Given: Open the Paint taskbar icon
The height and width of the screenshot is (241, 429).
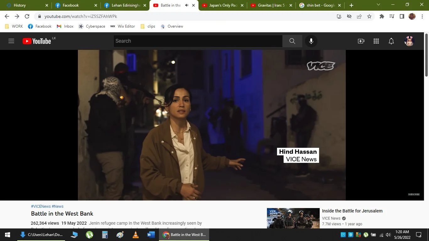Looking at the screenshot, I should [x=120, y=235].
